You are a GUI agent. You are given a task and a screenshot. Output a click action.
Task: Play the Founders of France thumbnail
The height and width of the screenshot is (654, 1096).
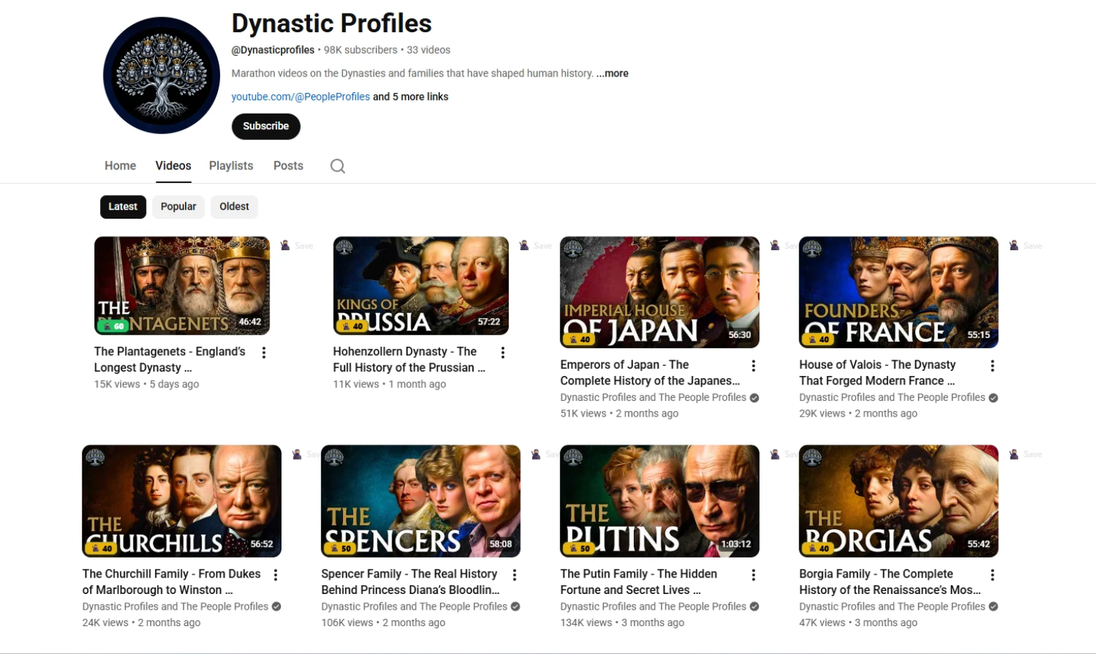[899, 292]
